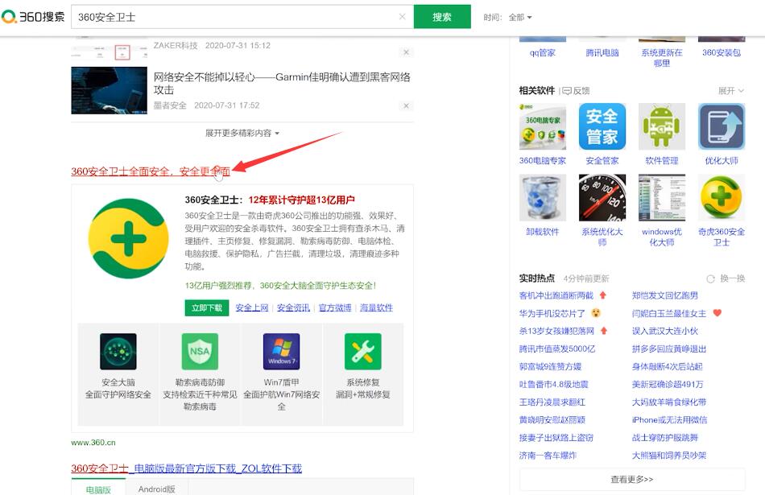This screenshot has height=495, width=765.
Task: Switch to the Android版 tab
Action: [156, 489]
